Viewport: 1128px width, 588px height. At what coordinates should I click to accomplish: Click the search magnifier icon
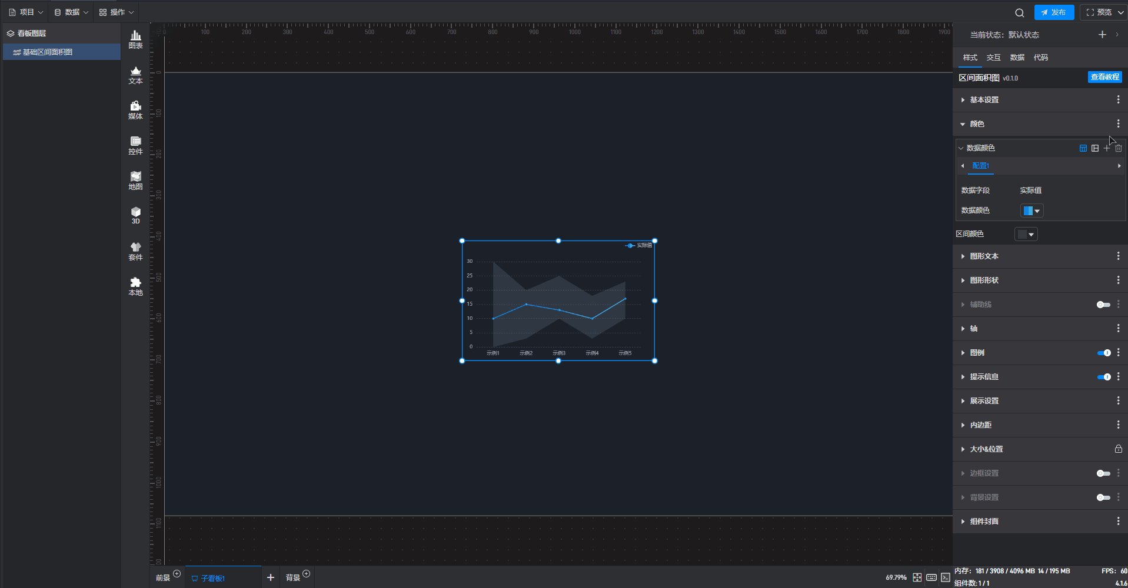click(1020, 12)
